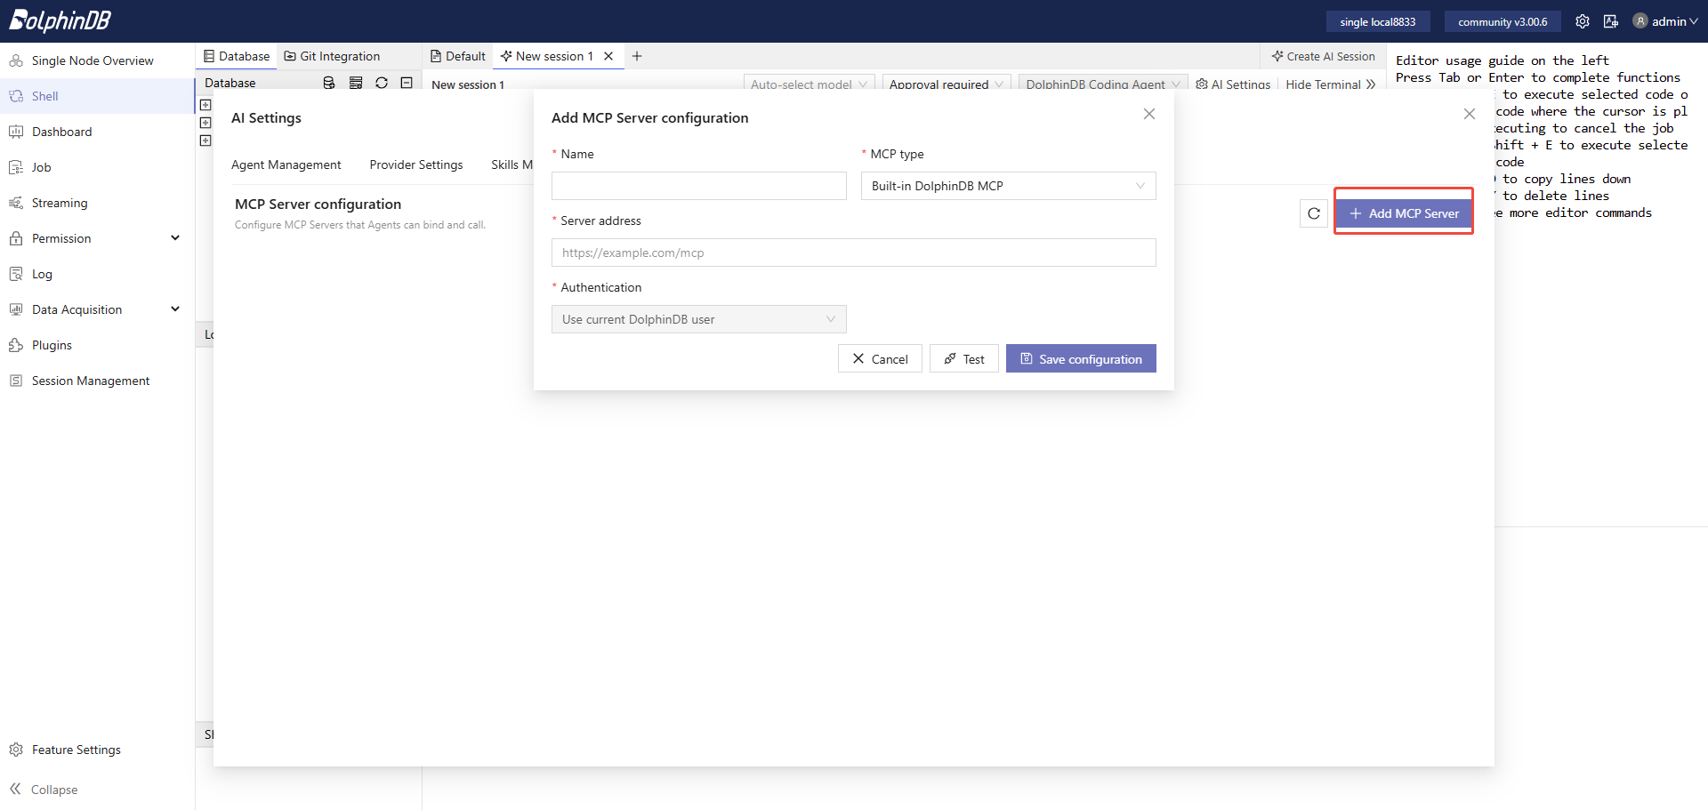Click the DolphinDB logo
This screenshot has width=1708, height=810.
[x=60, y=20]
